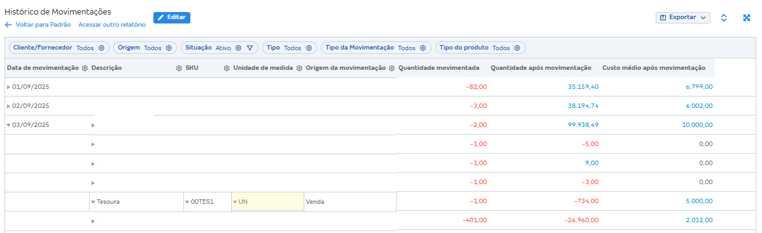Click Tipo da Movimentação Todos filter chip

pos(376,48)
